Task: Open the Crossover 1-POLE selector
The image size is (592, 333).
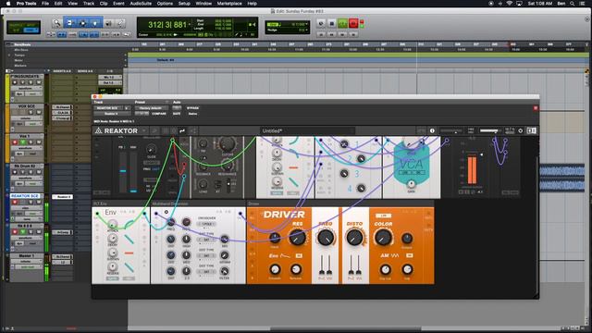Action: (207, 224)
